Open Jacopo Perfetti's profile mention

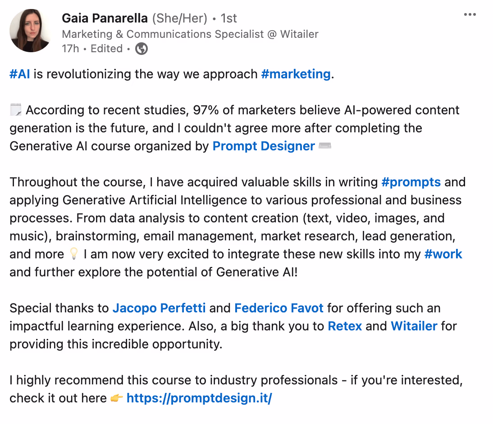click(159, 308)
